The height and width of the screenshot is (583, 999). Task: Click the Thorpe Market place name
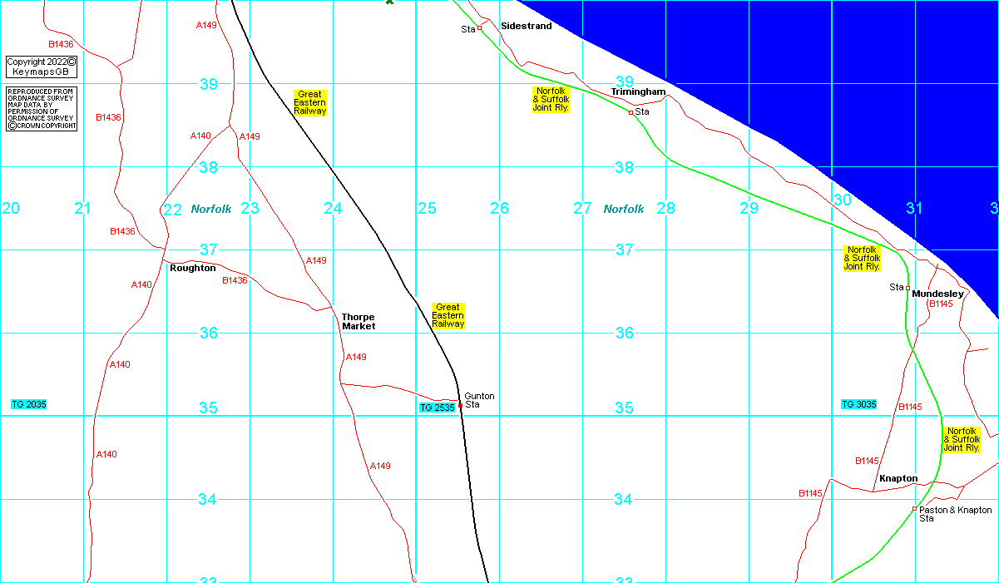pos(359,322)
